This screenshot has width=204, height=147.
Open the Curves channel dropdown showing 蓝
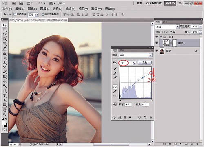point(134,63)
